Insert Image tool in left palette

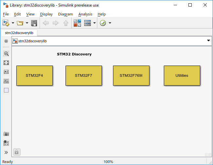(6, 81)
